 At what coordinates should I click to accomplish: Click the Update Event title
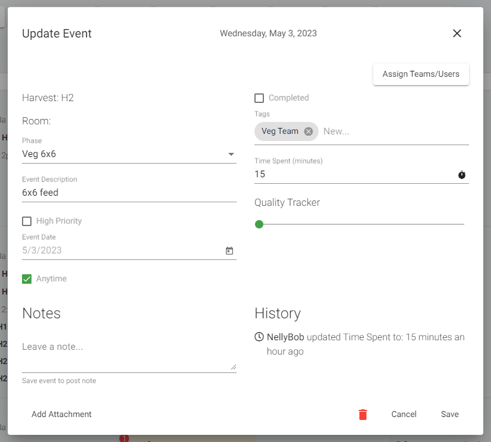click(x=56, y=33)
